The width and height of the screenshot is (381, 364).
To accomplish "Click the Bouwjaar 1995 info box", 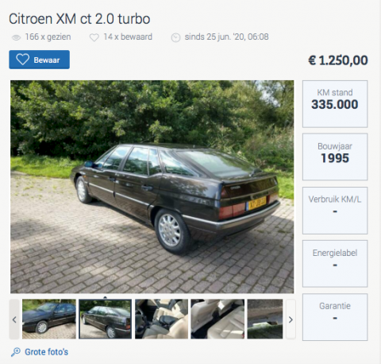I will tap(335, 157).
